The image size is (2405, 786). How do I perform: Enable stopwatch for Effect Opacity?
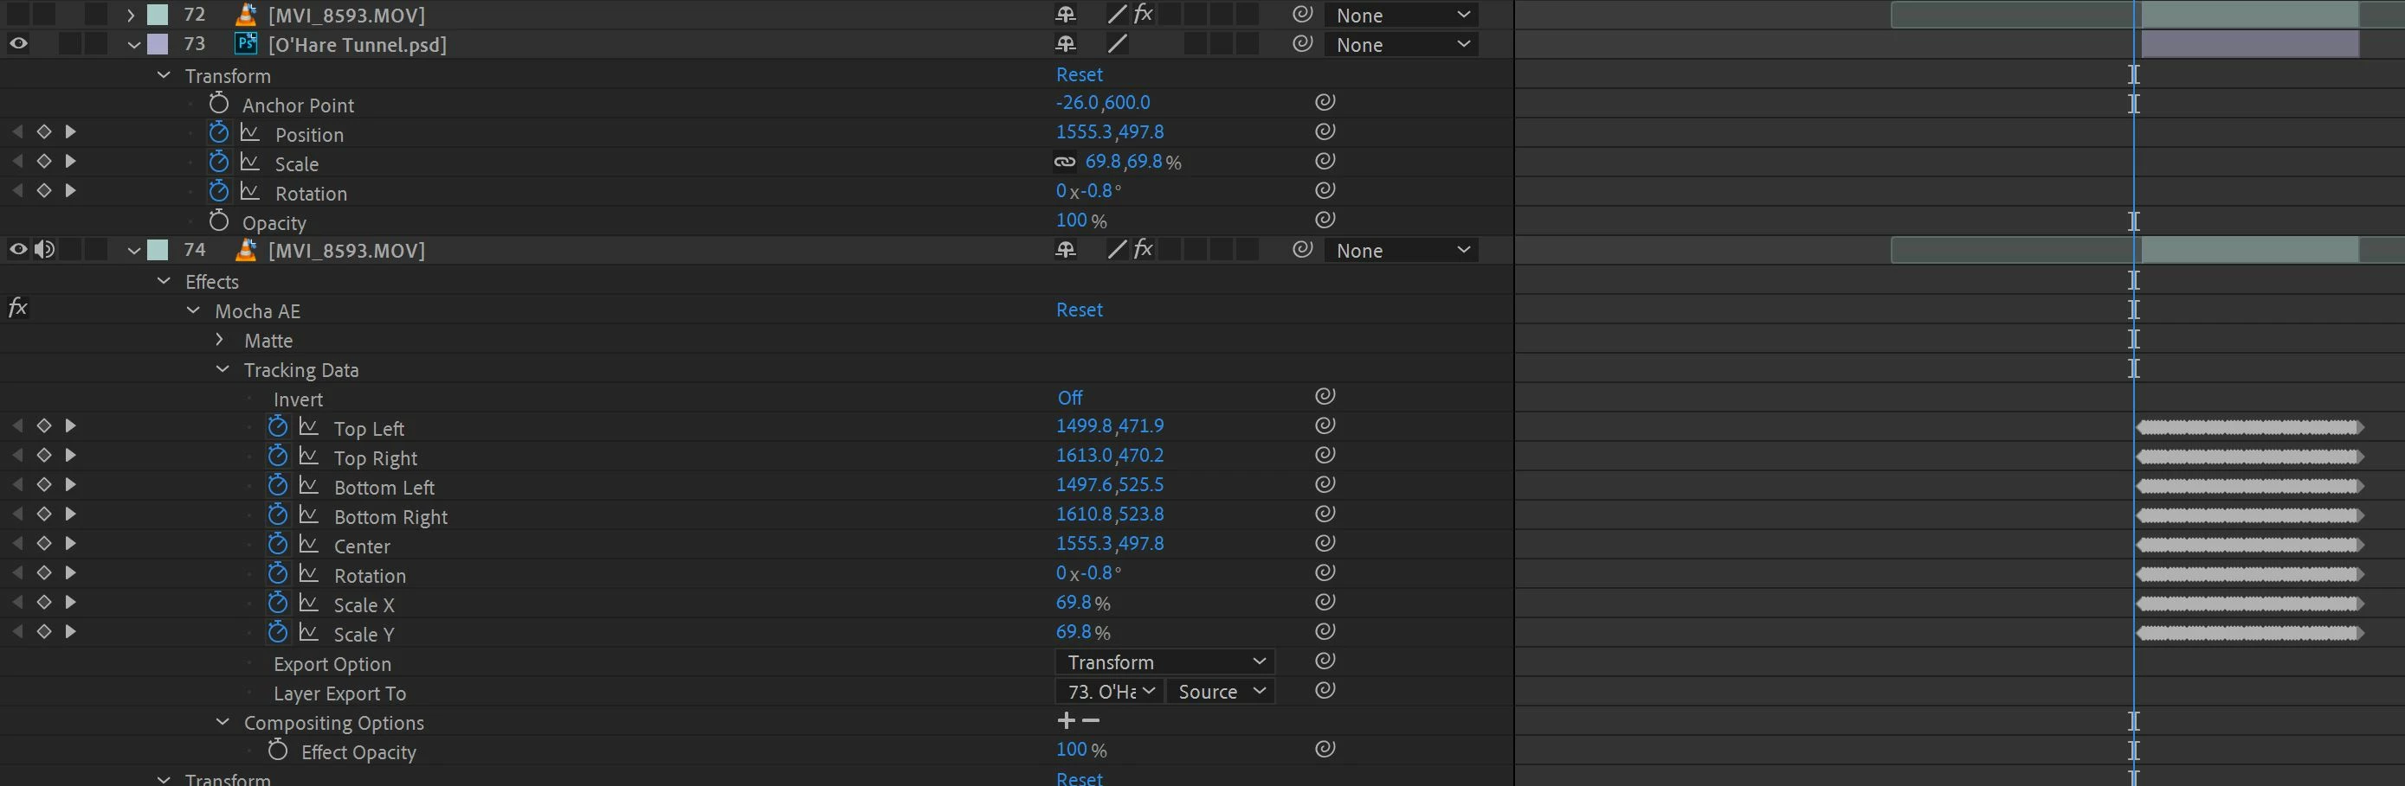pyautogui.click(x=277, y=751)
